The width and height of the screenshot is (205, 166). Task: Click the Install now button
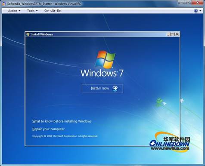click(x=102, y=89)
